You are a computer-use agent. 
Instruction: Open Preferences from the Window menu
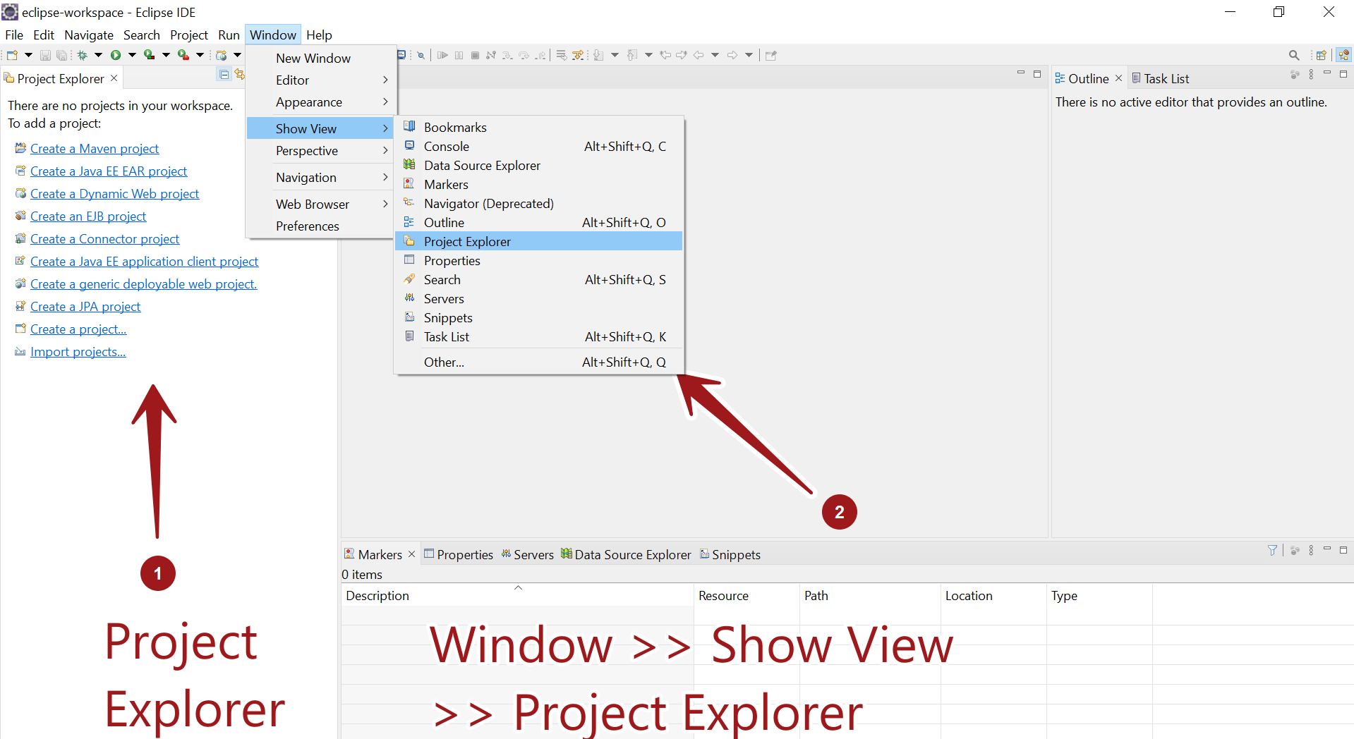pyautogui.click(x=320, y=226)
